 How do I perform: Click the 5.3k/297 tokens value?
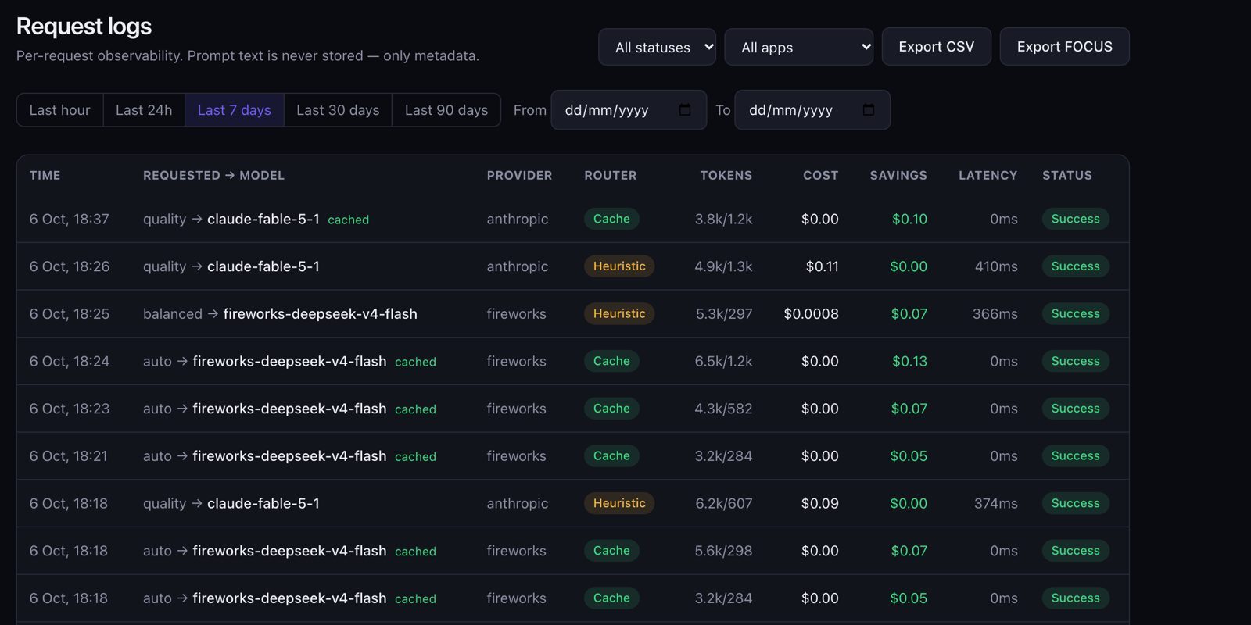tap(724, 314)
